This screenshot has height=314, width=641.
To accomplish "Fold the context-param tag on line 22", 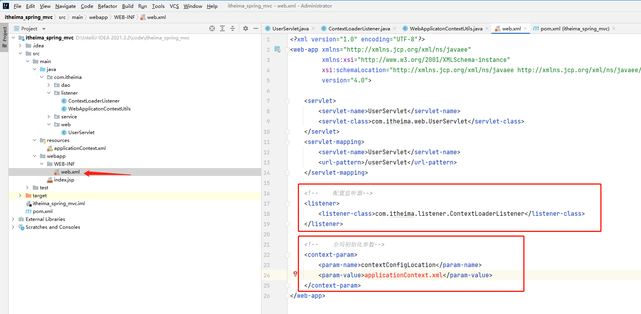I will click(x=288, y=255).
